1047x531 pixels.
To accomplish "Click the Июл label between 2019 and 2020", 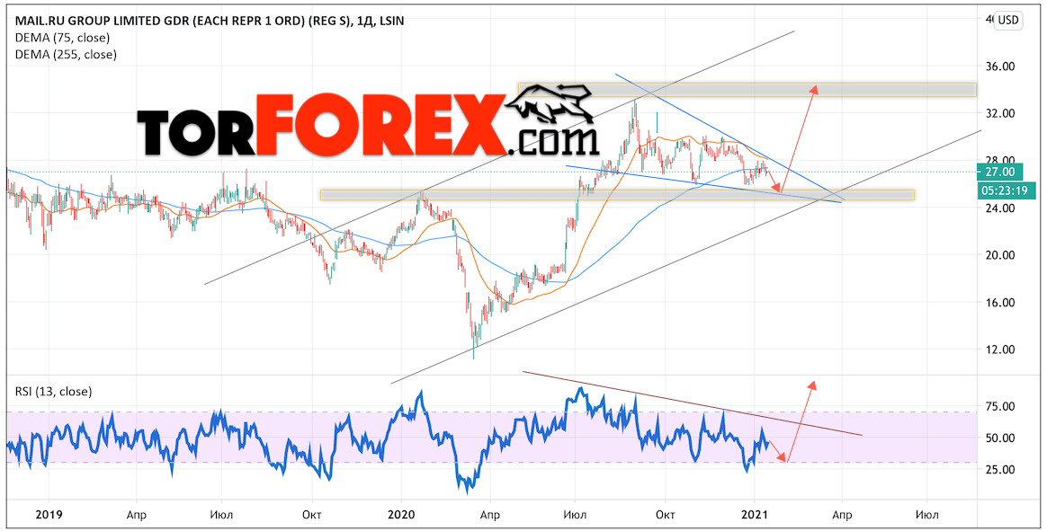I will 221,515.
